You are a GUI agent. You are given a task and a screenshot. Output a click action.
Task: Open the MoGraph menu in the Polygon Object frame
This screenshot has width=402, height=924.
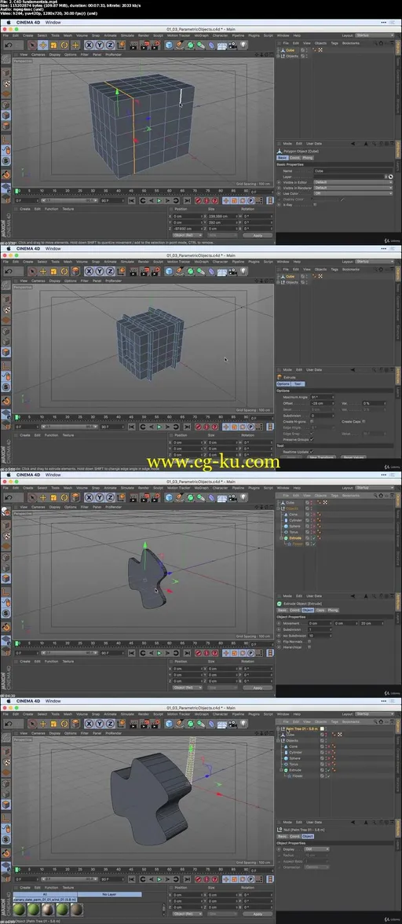pyautogui.click(x=202, y=35)
